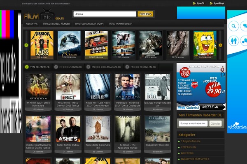Screen dimensions: 247x164
Task: Open Türk Yapımı Filmler menu
Action: [x=121, y=24]
